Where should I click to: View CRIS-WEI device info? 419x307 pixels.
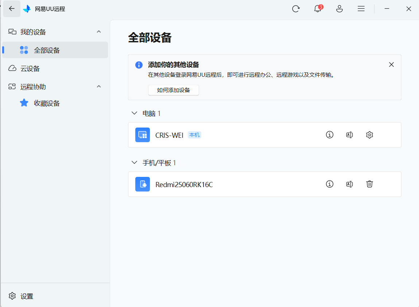330,135
